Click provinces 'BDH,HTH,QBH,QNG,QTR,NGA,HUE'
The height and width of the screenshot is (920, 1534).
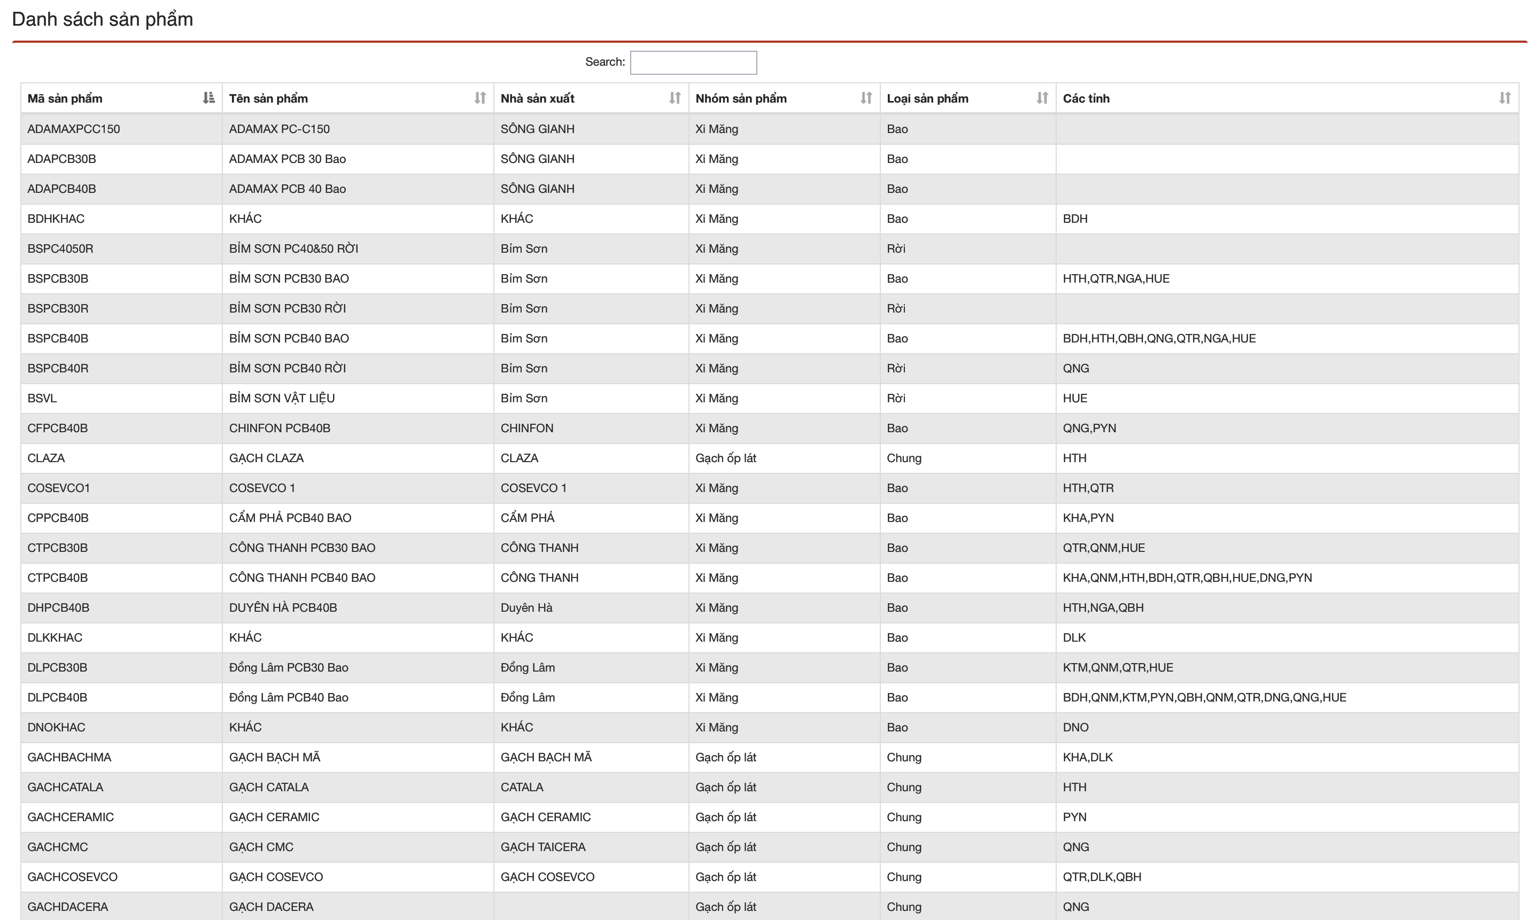pos(1159,339)
